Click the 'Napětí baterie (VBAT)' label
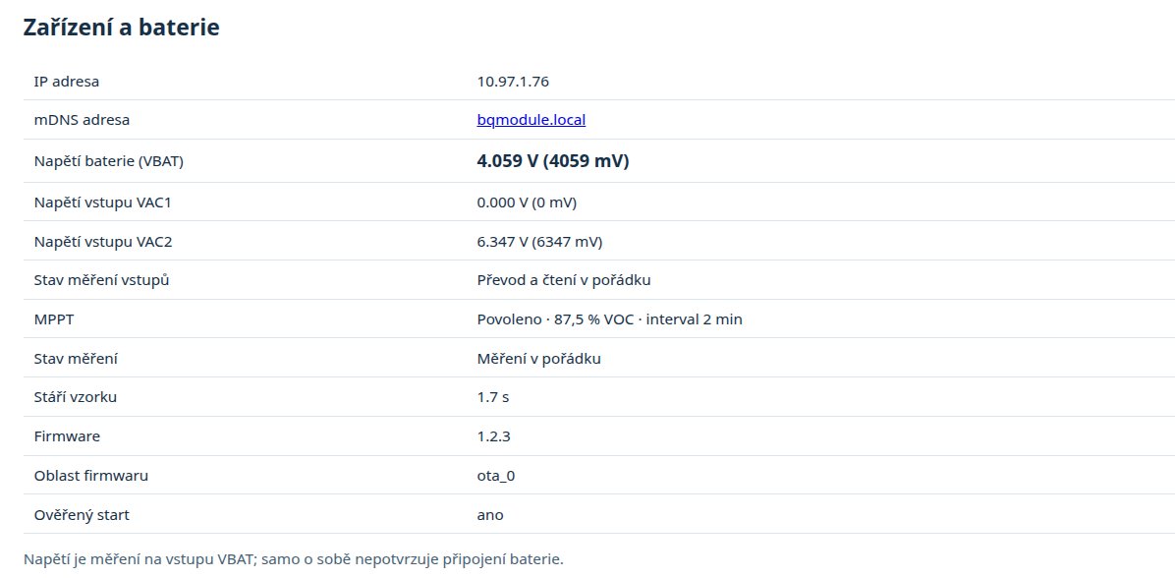Viewport: 1175px width, 578px height. (x=109, y=161)
